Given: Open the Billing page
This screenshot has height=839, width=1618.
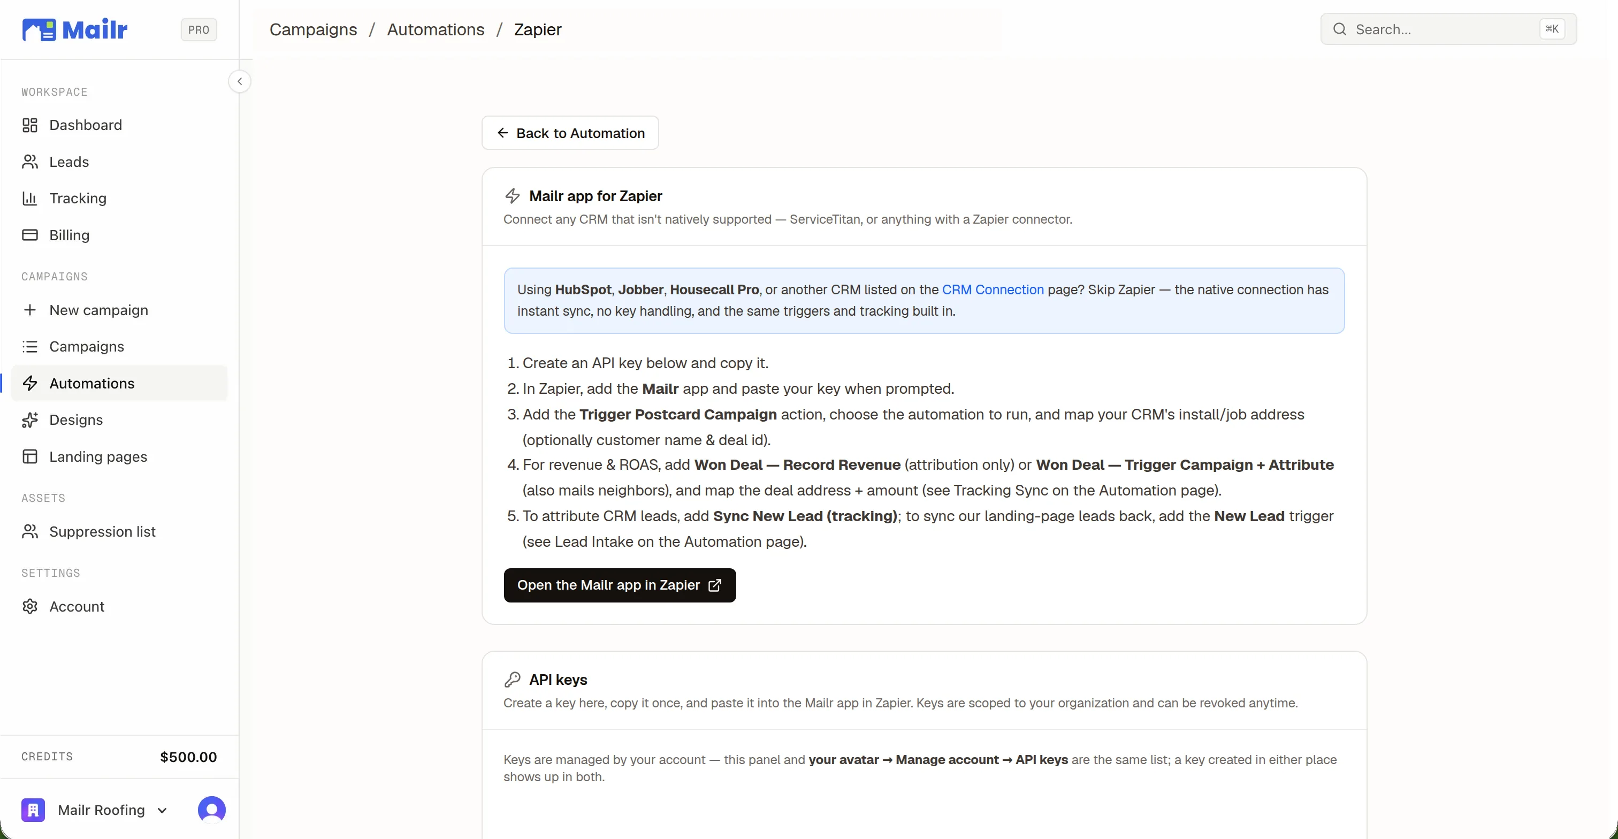Looking at the screenshot, I should point(119,235).
